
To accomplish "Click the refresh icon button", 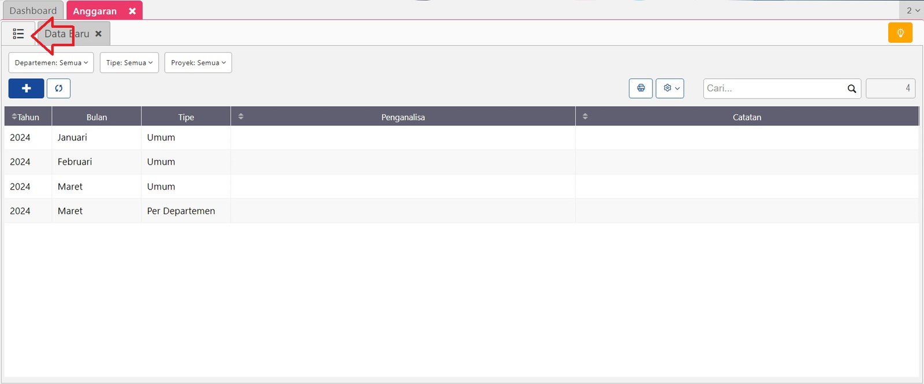I will point(58,88).
